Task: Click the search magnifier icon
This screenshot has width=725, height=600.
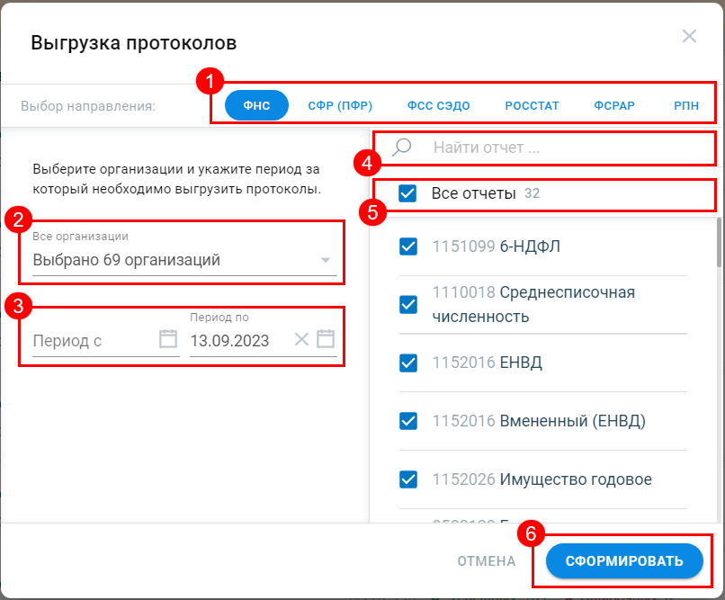Action: pyautogui.click(x=402, y=148)
